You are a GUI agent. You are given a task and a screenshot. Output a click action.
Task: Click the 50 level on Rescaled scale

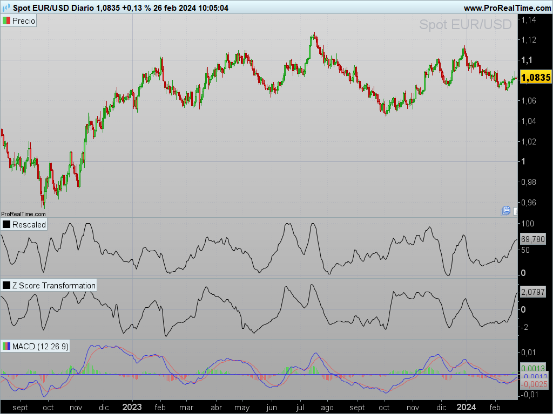(x=525, y=250)
